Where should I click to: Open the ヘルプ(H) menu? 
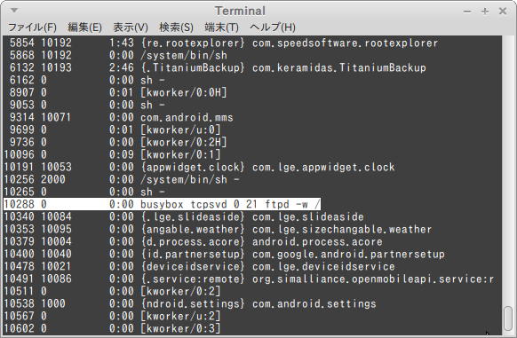click(273, 27)
